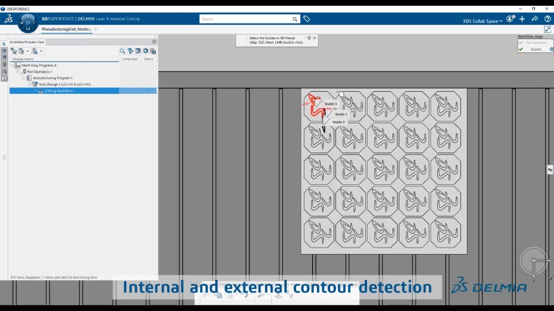Choose Guide 3 label in viewer
This screenshot has height=311, width=554.
[331, 104]
